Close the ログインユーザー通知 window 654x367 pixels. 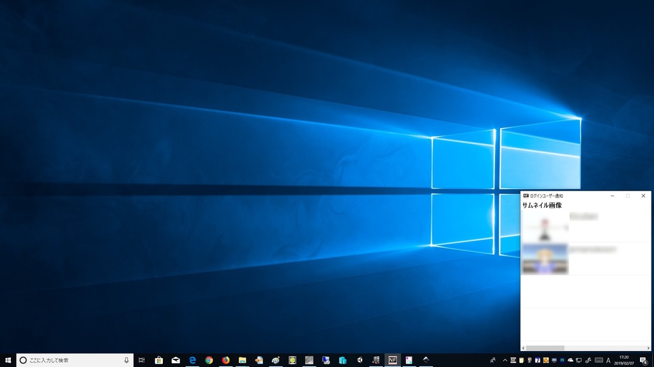(643, 196)
